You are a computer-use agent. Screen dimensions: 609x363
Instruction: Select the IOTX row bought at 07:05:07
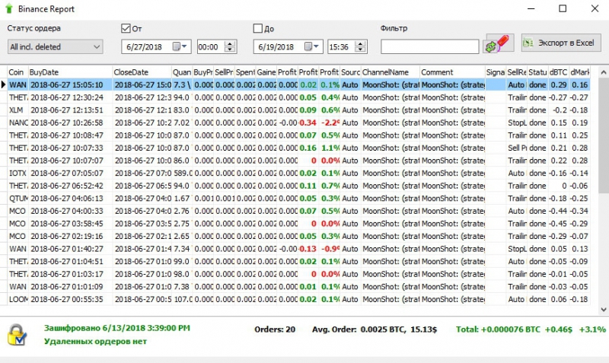298,174
